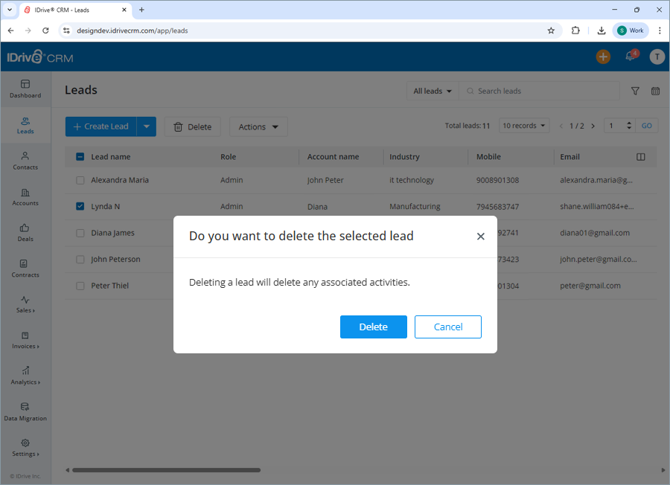The height and width of the screenshot is (485, 670).
Task: Open the Deals section
Action: [x=25, y=233]
